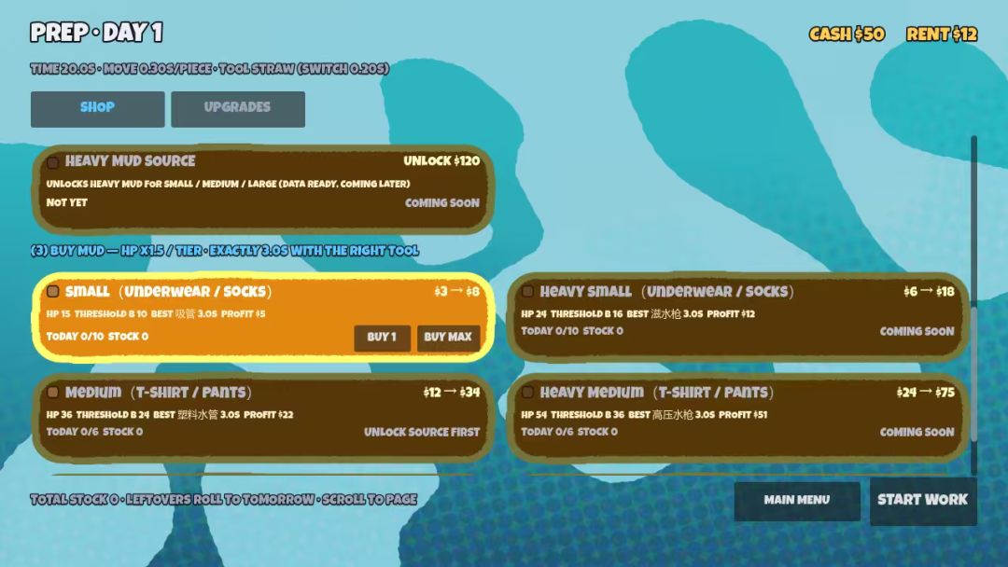1008x567 pixels.
Task: Click 'Today 0/10 Stock 0' on Heavy Small card
Action: (572, 331)
